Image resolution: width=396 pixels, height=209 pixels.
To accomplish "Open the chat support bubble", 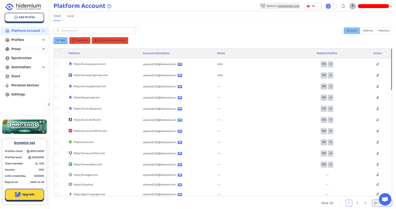I will pos(385,199).
